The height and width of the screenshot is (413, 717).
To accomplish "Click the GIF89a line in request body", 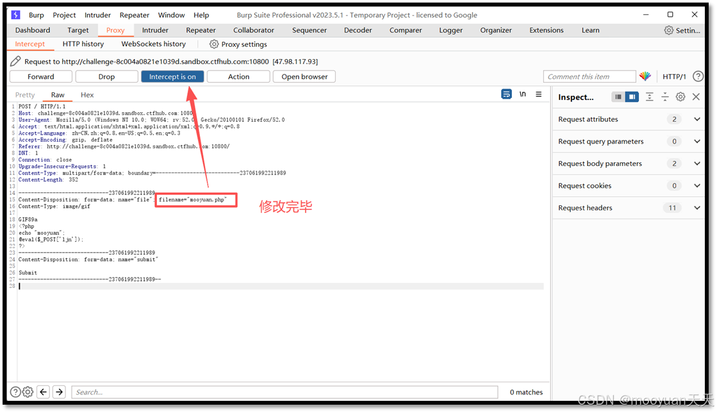I will coord(28,219).
